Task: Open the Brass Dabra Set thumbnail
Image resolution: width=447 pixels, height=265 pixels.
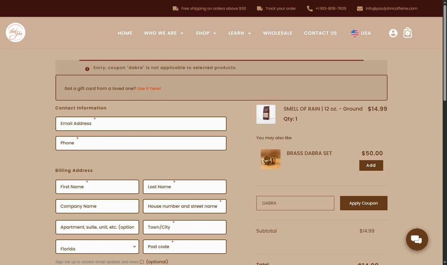Action: point(270,159)
